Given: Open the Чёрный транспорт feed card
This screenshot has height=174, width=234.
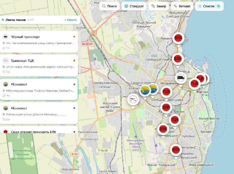Looking at the screenshot, I should (x=39, y=42).
